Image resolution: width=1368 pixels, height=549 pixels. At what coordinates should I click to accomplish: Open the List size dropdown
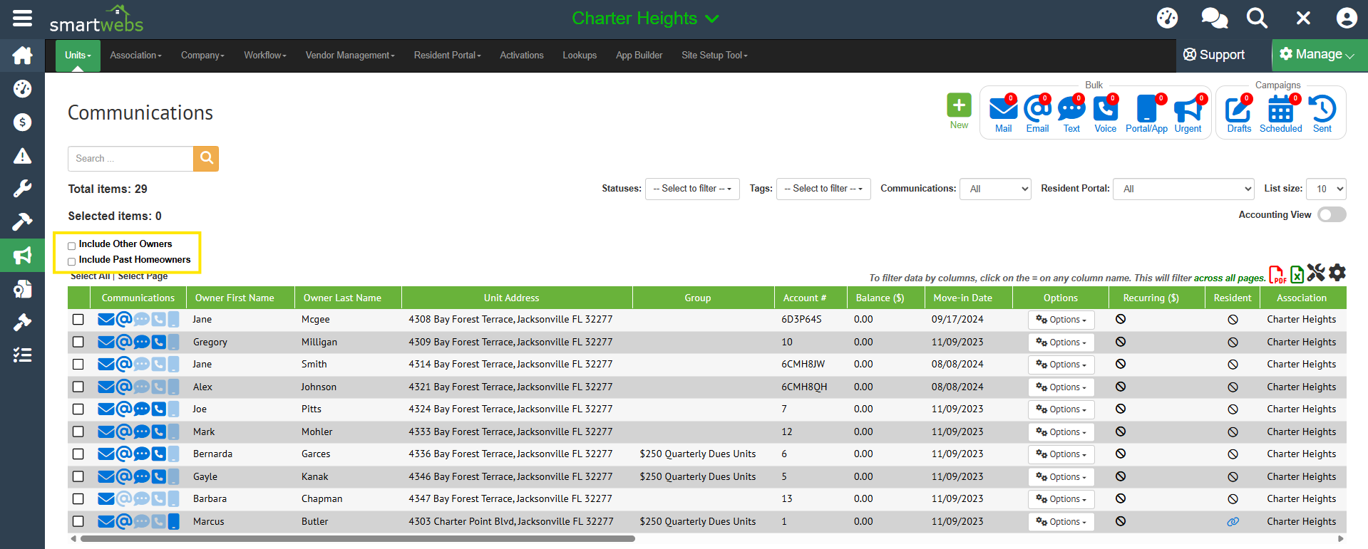point(1325,189)
